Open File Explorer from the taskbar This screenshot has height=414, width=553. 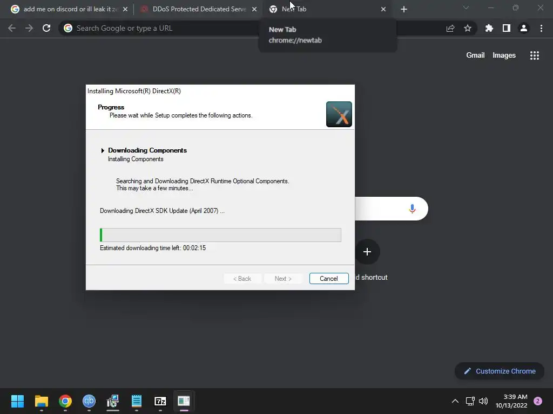click(41, 401)
